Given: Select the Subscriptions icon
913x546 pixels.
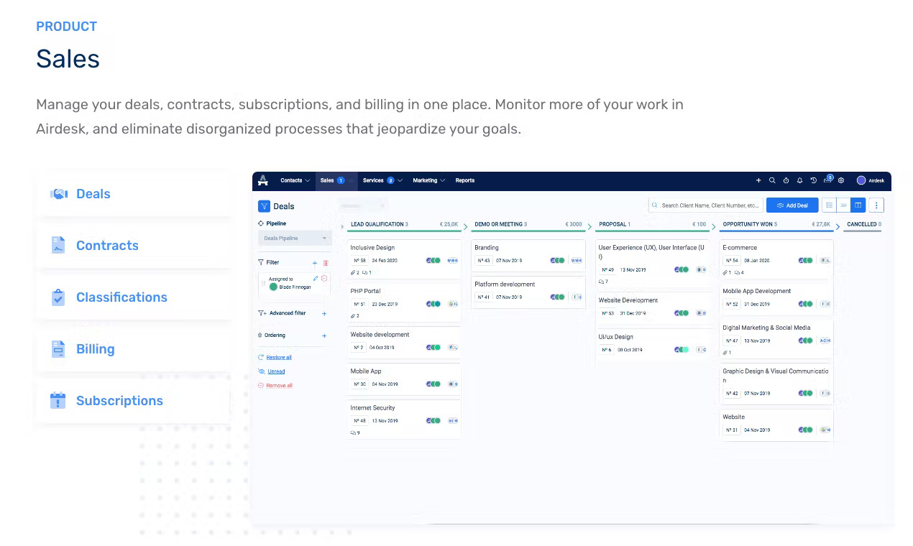Looking at the screenshot, I should coord(58,400).
